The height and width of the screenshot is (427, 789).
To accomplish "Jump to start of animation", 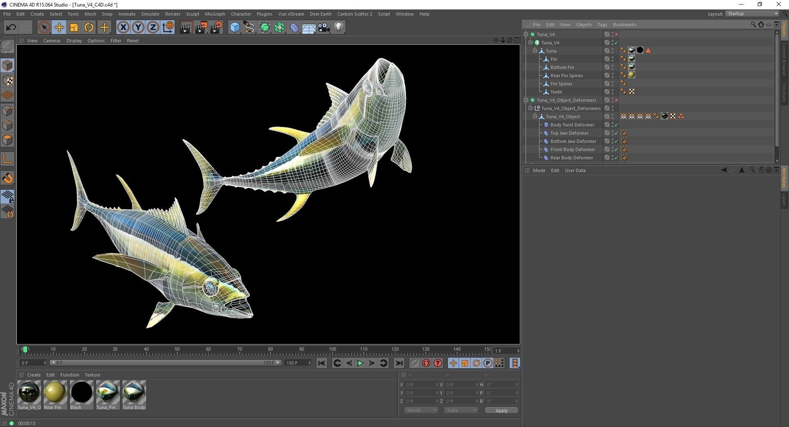I will (321, 363).
